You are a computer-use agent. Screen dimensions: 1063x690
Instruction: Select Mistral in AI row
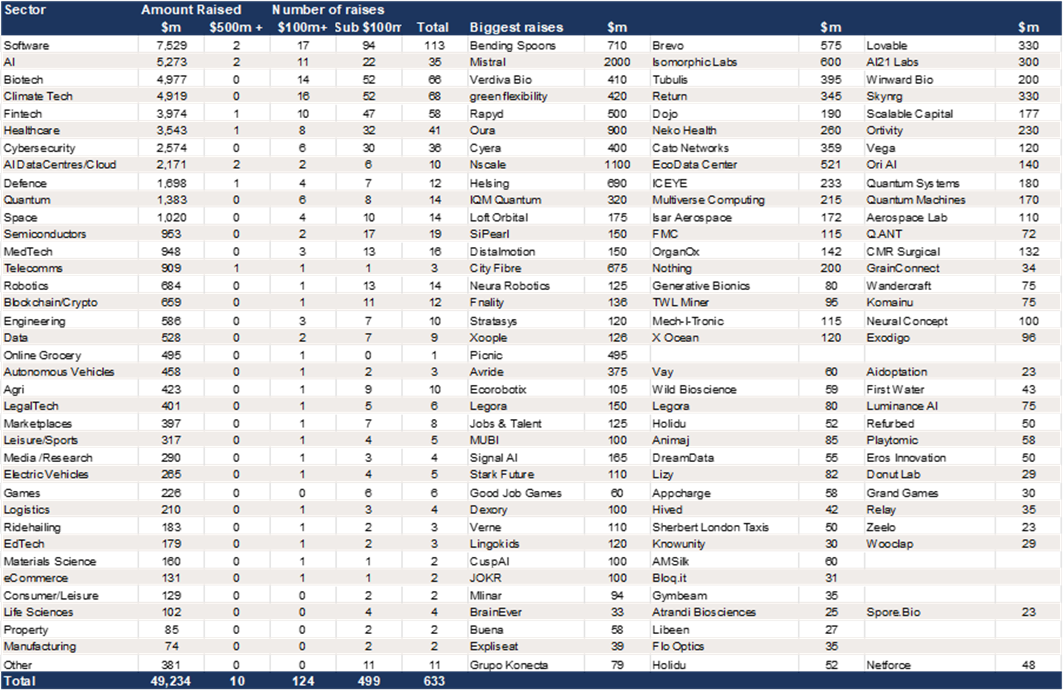pos(487,62)
